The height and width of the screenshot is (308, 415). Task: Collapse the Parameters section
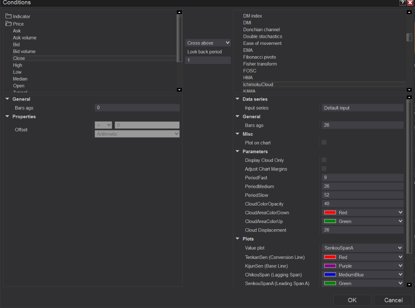coord(237,152)
